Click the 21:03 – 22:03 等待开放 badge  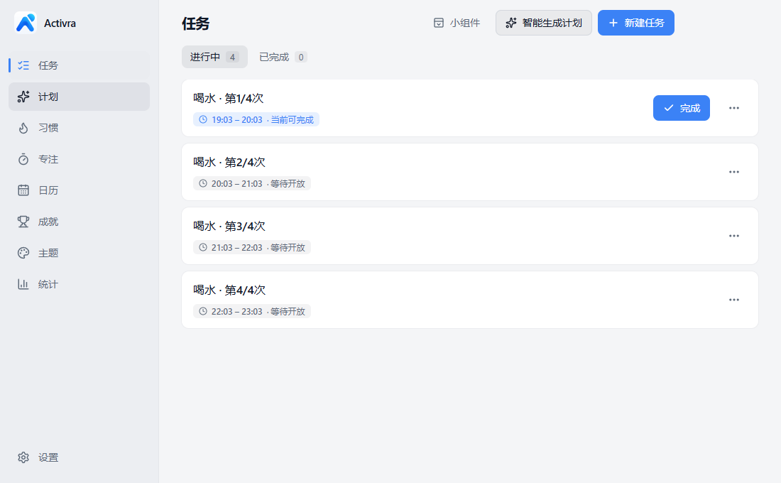pyautogui.click(x=252, y=247)
